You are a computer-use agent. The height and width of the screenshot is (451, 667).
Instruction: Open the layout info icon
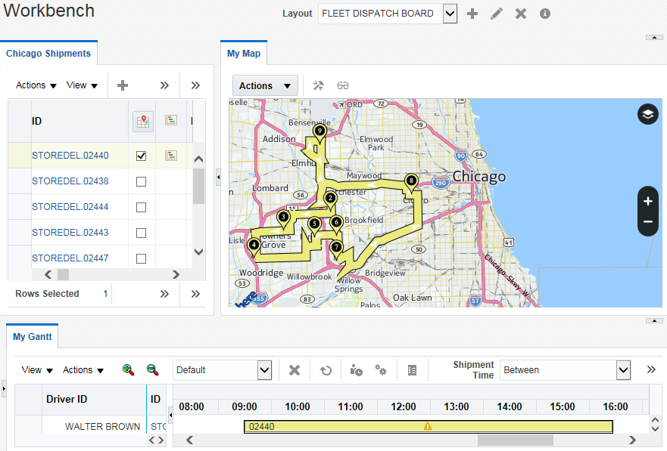(x=544, y=14)
